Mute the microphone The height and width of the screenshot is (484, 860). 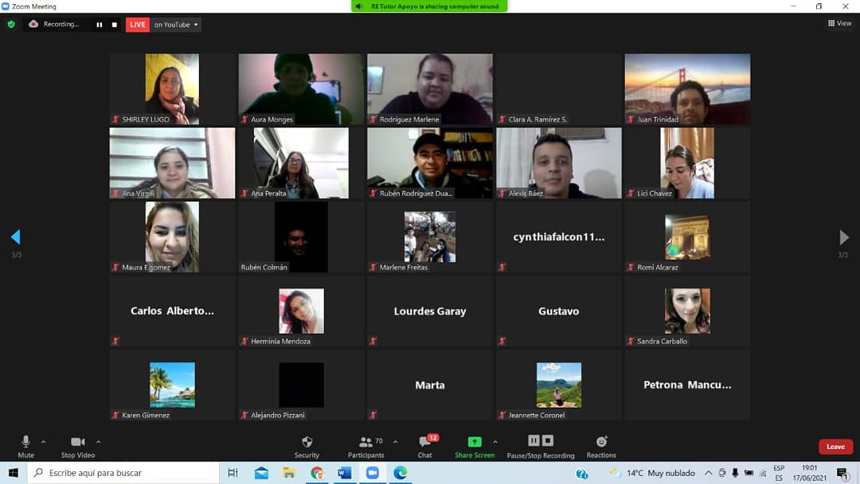25,446
